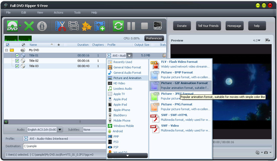The width and height of the screenshot is (277, 161).
Task: Click the horizontal list scrollbar track
Action: click(58, 122)
